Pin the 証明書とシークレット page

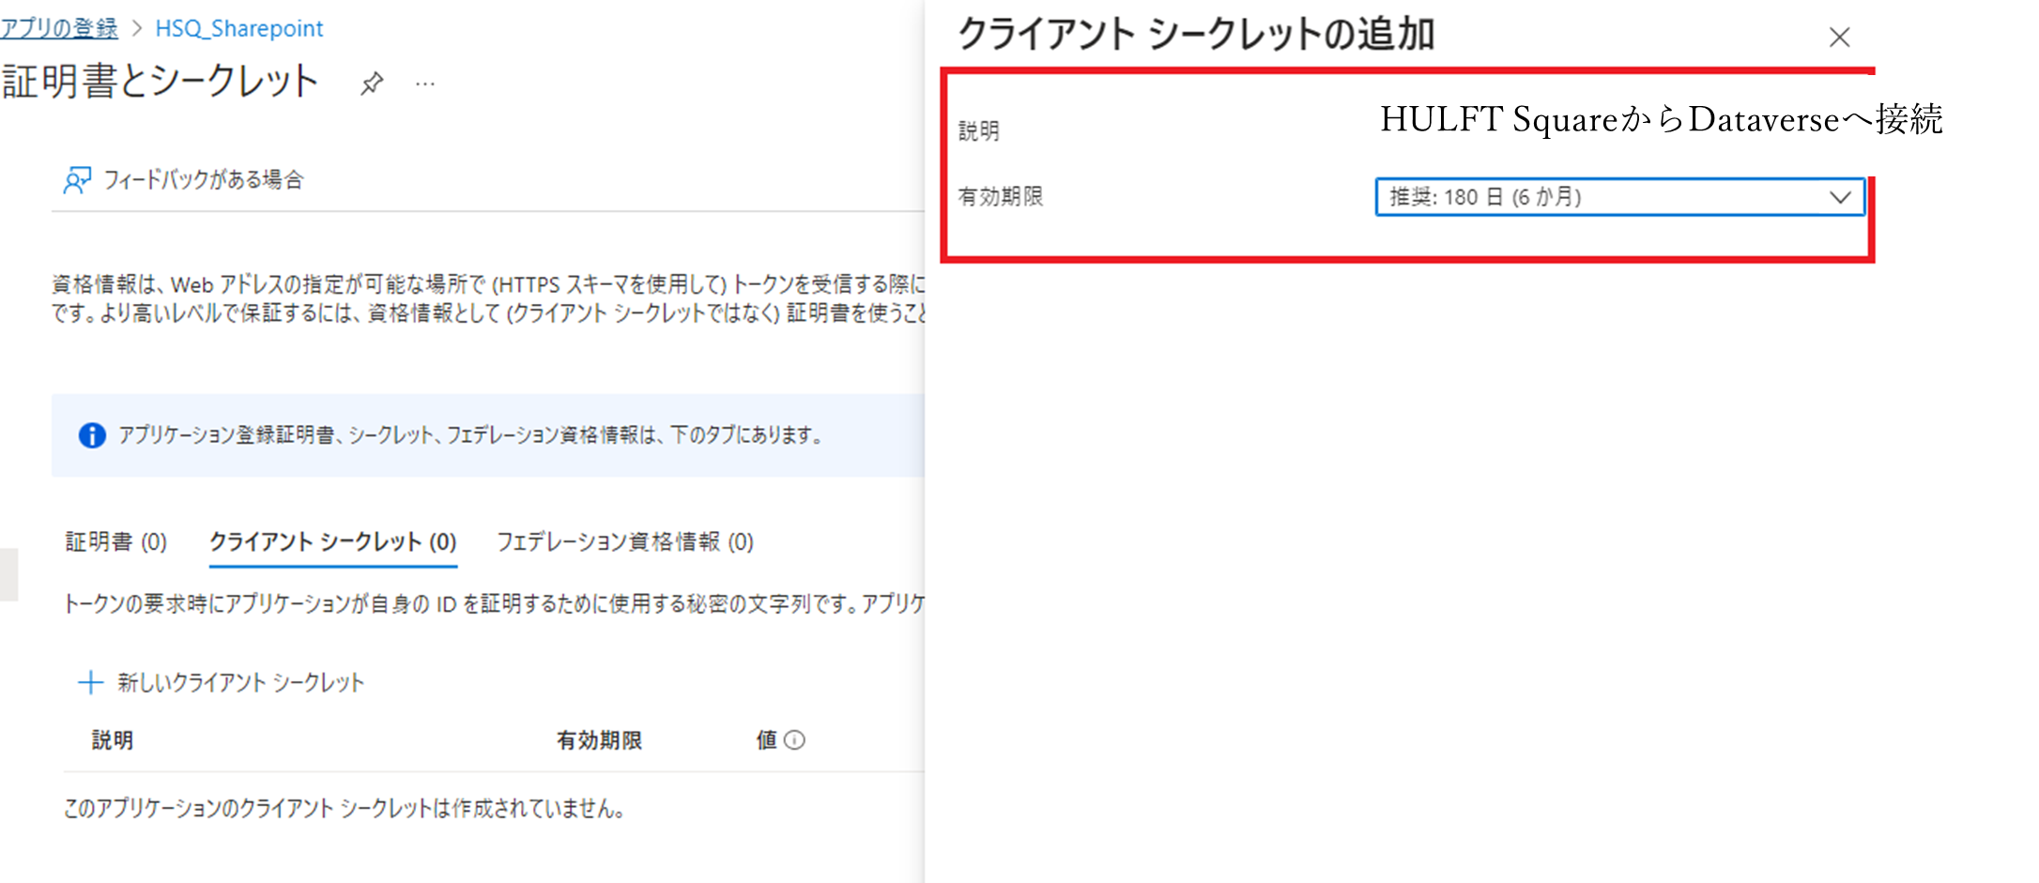[373, 83]
